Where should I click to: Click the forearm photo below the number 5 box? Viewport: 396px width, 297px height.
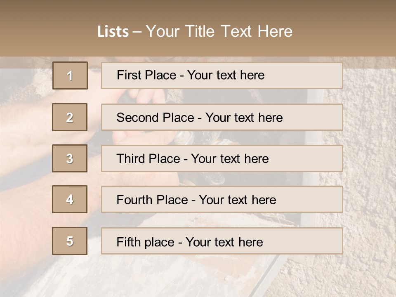click(x=25, y=272)
